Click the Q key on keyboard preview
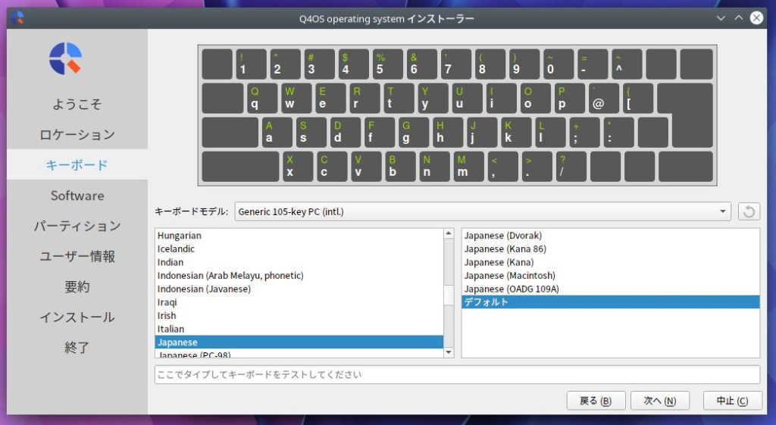The image size is (776, 425). click(261, 98)
